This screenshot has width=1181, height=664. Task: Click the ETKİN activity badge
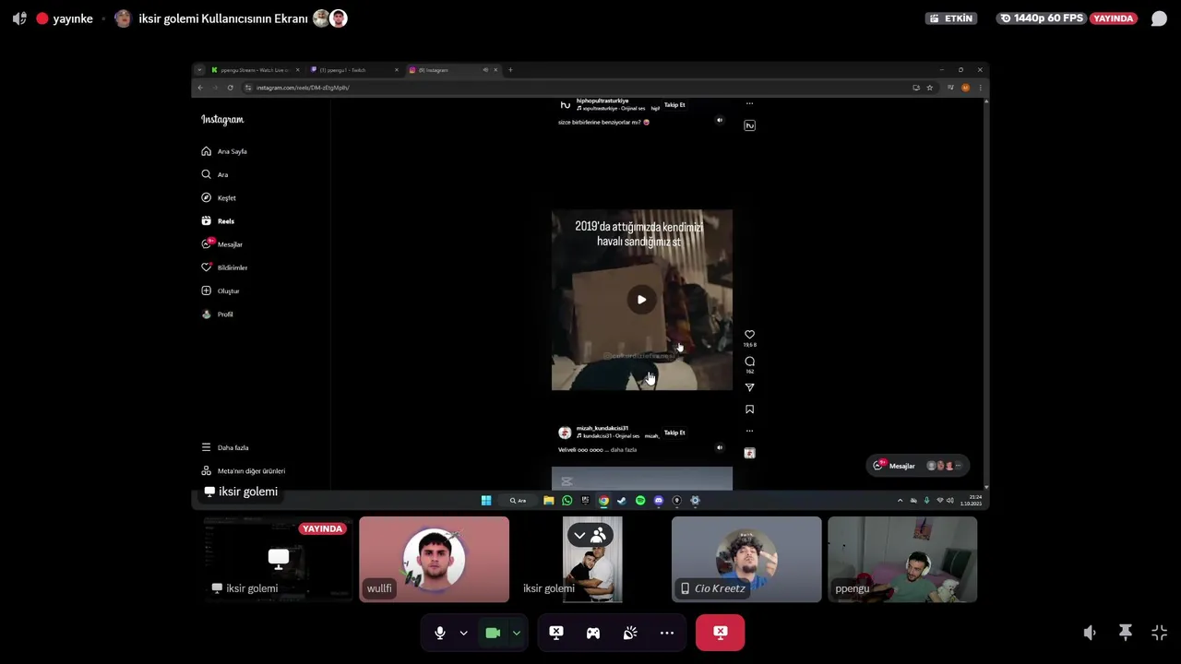[x=951, y=18]
